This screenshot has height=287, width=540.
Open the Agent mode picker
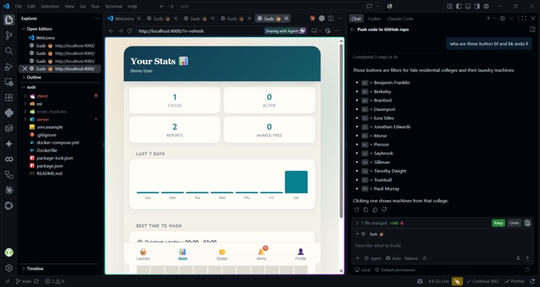pos(373,258)
